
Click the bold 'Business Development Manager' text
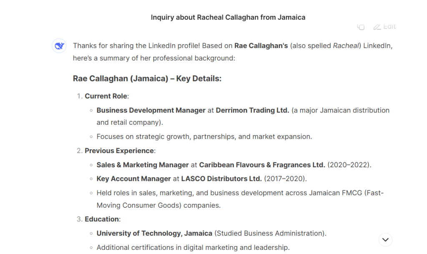pyautogui.click(x=151, y=111)
